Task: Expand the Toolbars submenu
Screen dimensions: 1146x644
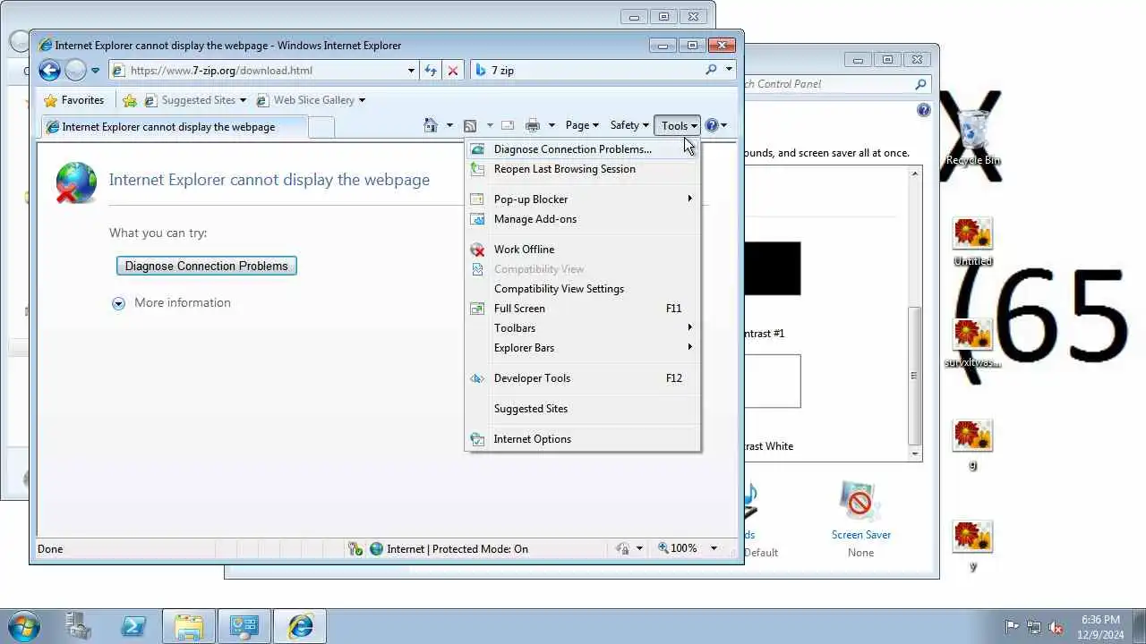Action: (x=583, y=328)
